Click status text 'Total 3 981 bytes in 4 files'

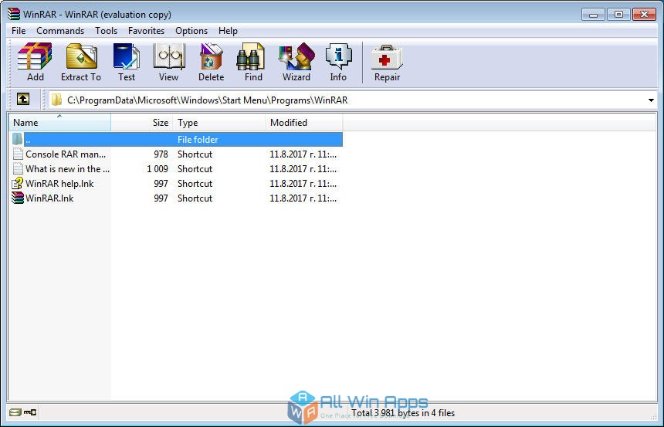pyautogui.click(x=403, y=412)
